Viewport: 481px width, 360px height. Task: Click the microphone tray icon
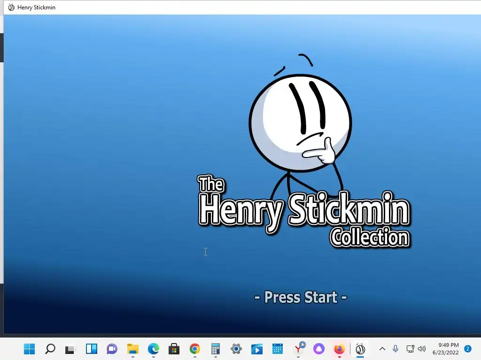pos(396,349)
